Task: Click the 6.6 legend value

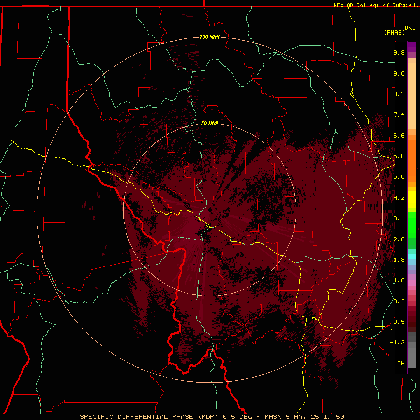Action: (x=399, y=135)
